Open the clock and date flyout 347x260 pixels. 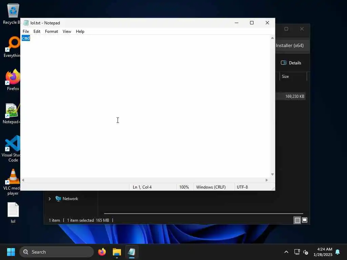[x=323, y=252]
